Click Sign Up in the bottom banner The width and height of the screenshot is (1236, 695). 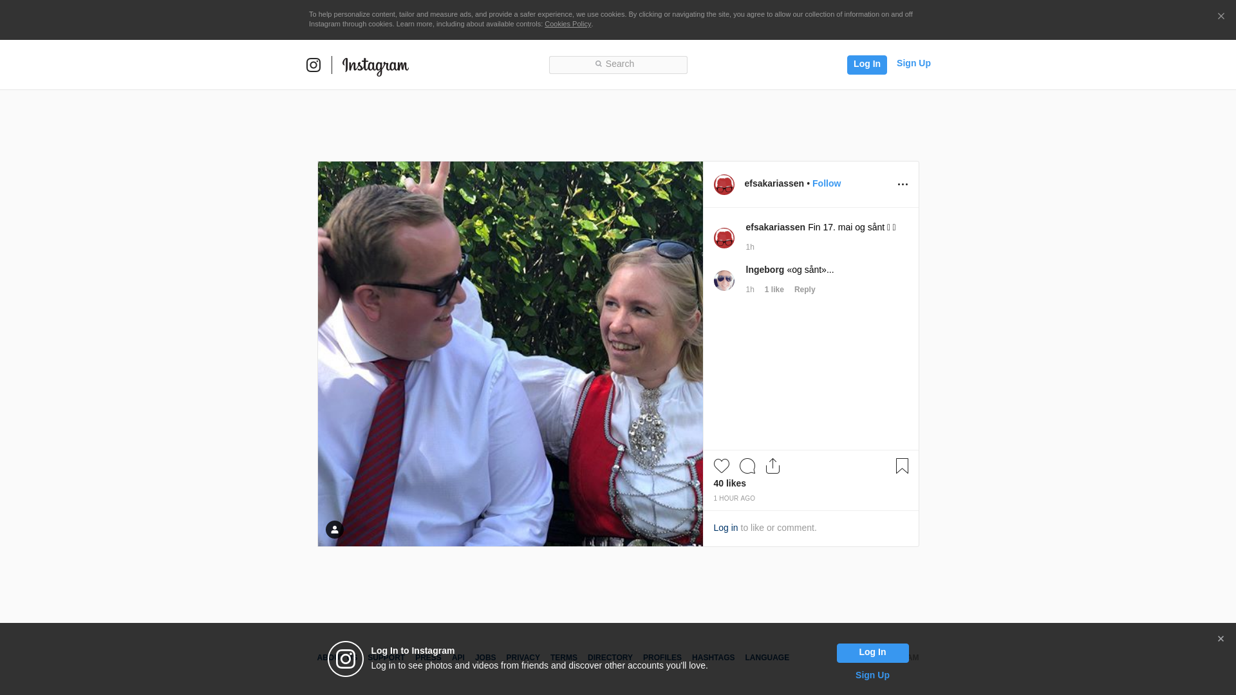872,675
